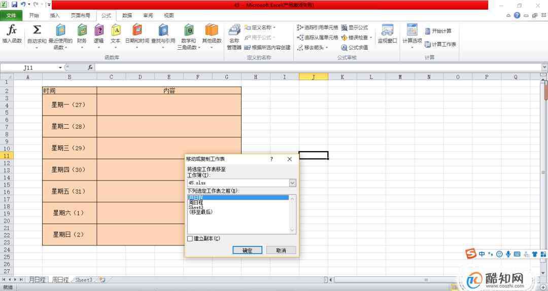The width and height of the screenshot is (548, 291).
Task: Open the Financial (财务) functions icon
Action: (82, 31)
